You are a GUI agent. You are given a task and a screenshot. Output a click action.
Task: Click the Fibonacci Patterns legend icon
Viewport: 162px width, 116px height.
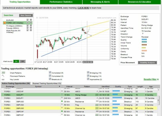(4, 76)
